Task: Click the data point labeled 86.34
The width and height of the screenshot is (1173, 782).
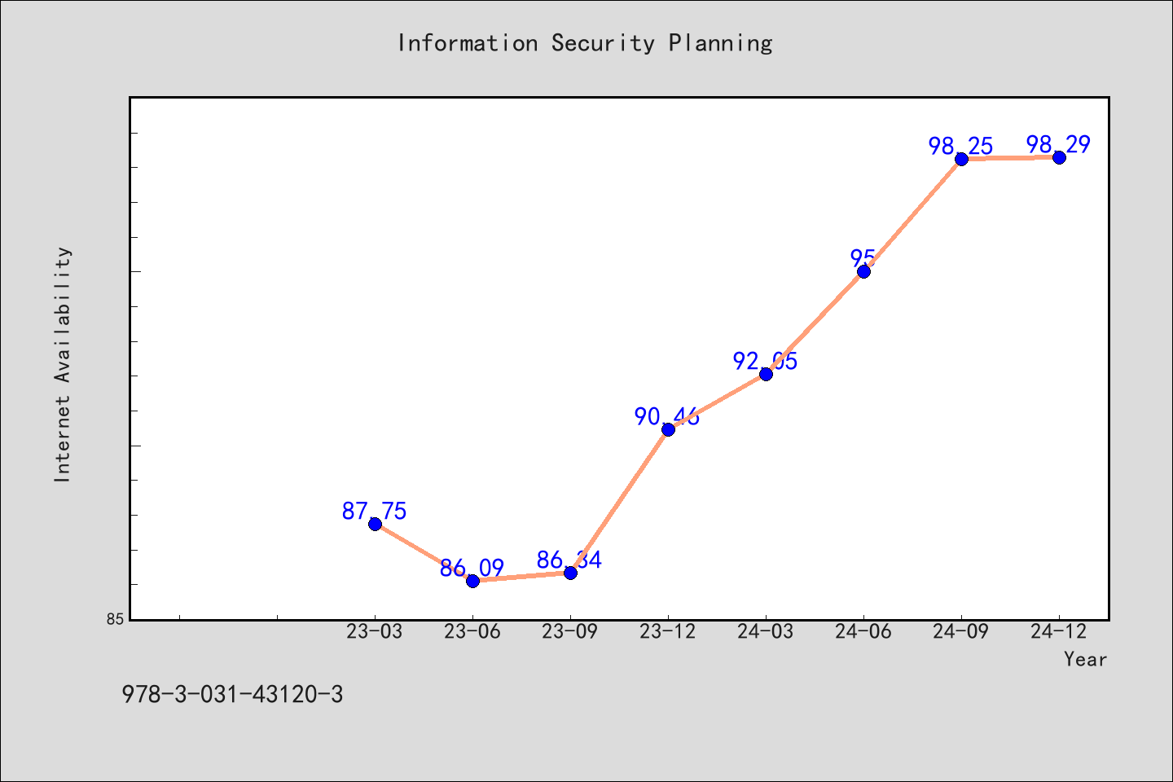Action: pyautogui.click(x=570, y=573)
